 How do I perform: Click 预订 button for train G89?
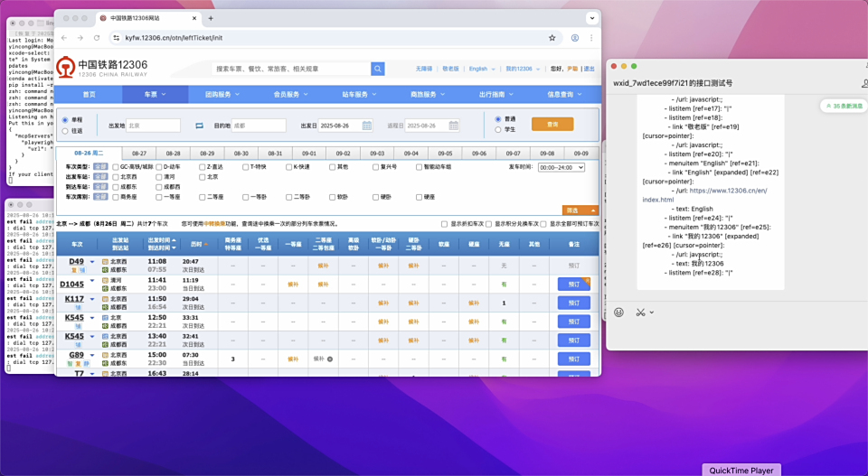574,359
